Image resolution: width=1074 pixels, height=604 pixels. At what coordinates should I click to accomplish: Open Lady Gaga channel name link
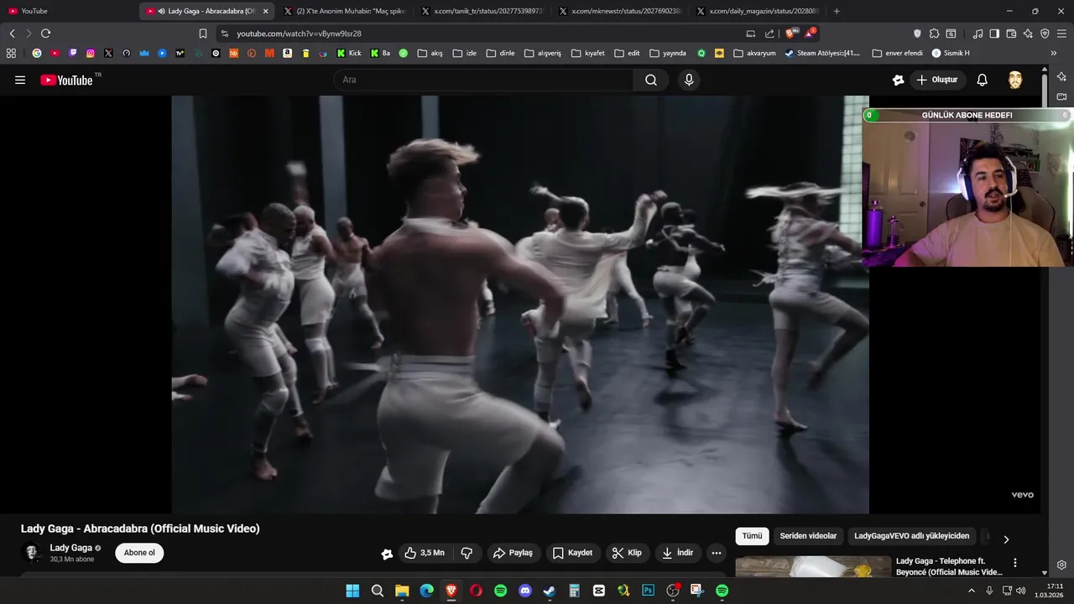coord(70,548)
